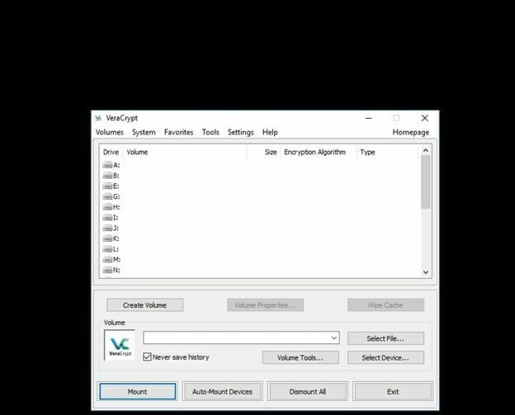Select drive L: icon in list
The width and height of the screenshot is (515, 415).
point(107,249)
